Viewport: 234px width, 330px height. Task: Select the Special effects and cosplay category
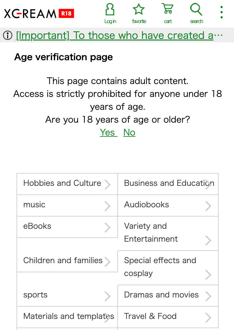[160, 267]
